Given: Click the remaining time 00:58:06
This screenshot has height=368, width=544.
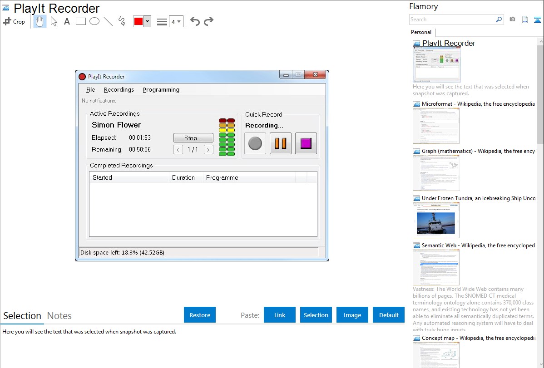Looking at the screenshot, I should (x=140, y=149).
